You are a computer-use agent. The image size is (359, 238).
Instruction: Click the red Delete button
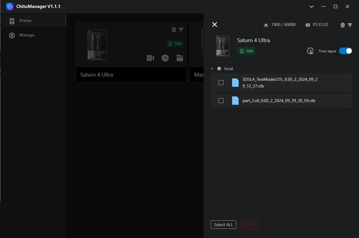point(250,225)
